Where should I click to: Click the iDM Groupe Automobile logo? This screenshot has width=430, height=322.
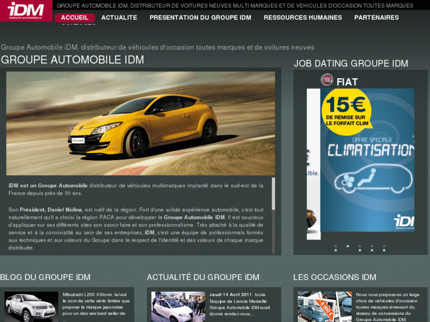coord(26,11)
